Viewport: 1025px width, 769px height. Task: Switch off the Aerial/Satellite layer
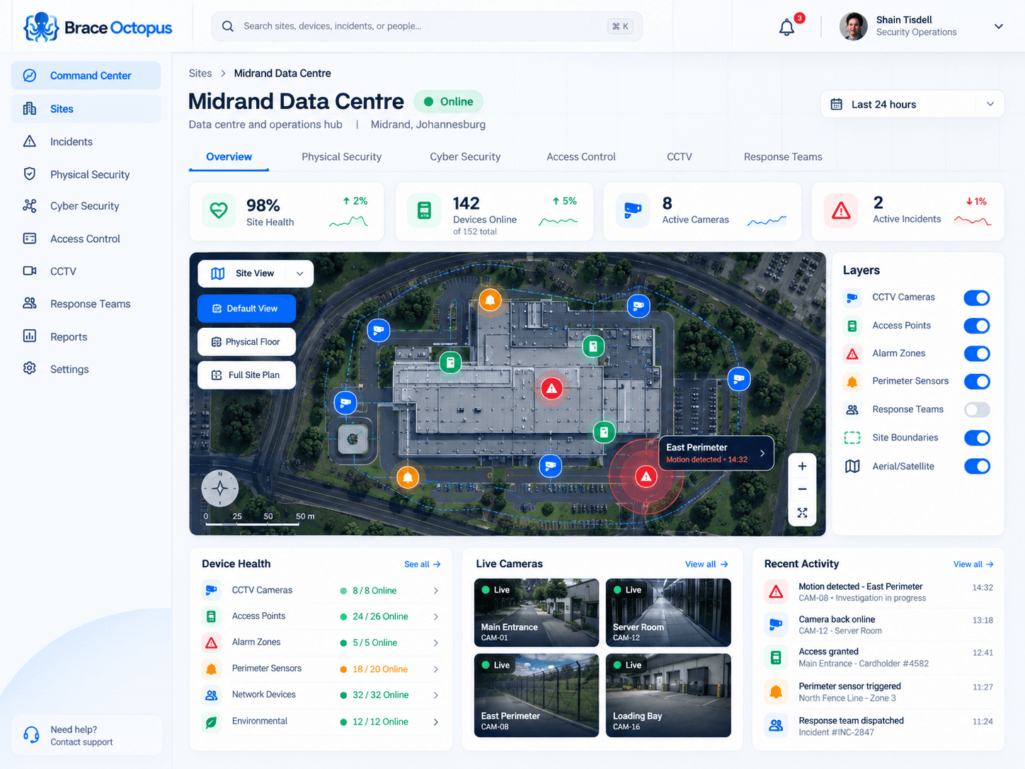point(977,466)
